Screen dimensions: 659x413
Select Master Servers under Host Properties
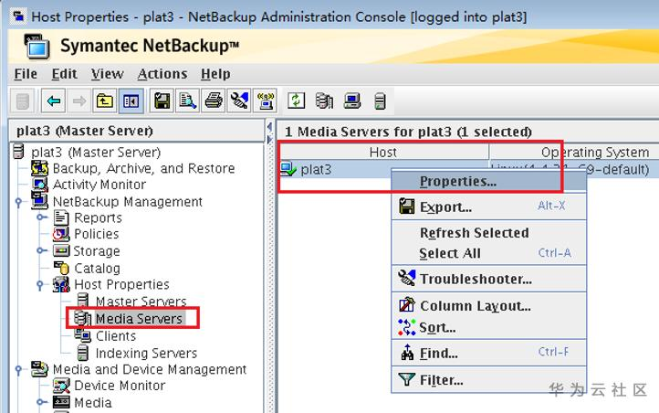point(141,302)
